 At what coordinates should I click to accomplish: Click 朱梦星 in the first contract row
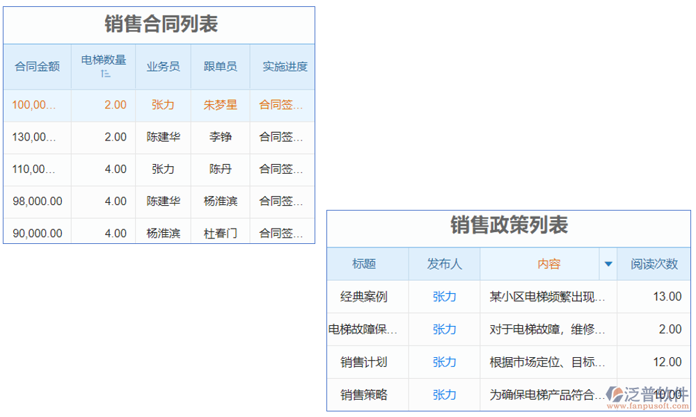(x=220, y=105)
